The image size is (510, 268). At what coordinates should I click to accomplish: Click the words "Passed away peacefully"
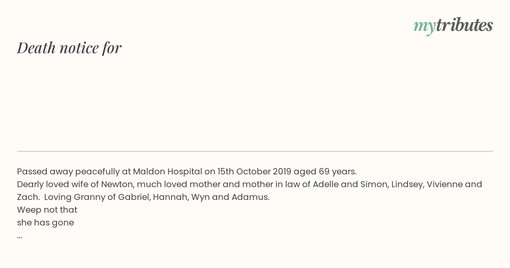point(68,172)
